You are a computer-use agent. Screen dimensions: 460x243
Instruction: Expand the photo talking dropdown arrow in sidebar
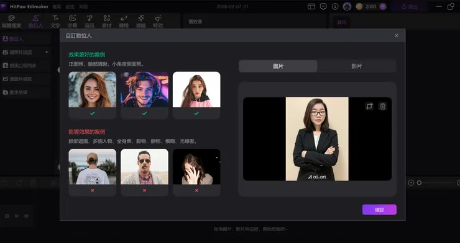47,52
